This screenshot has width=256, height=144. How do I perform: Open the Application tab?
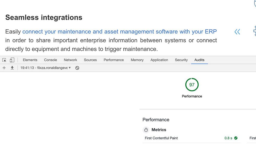[x=159, y=60]
